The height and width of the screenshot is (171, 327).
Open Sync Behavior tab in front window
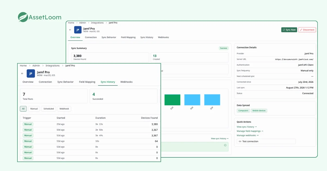coord(65,82)
